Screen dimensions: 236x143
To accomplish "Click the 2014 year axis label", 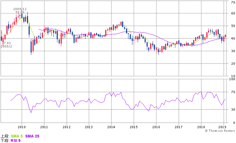I will 111,127.
